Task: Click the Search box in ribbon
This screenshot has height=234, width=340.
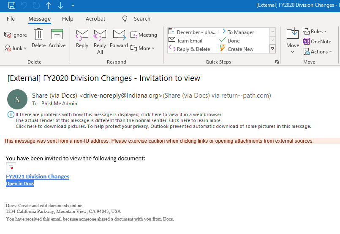Action: (142, 19)
